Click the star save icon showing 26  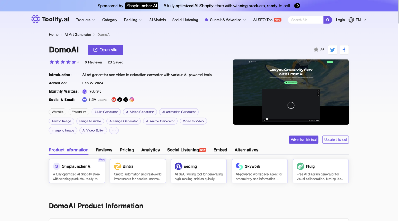316,49
